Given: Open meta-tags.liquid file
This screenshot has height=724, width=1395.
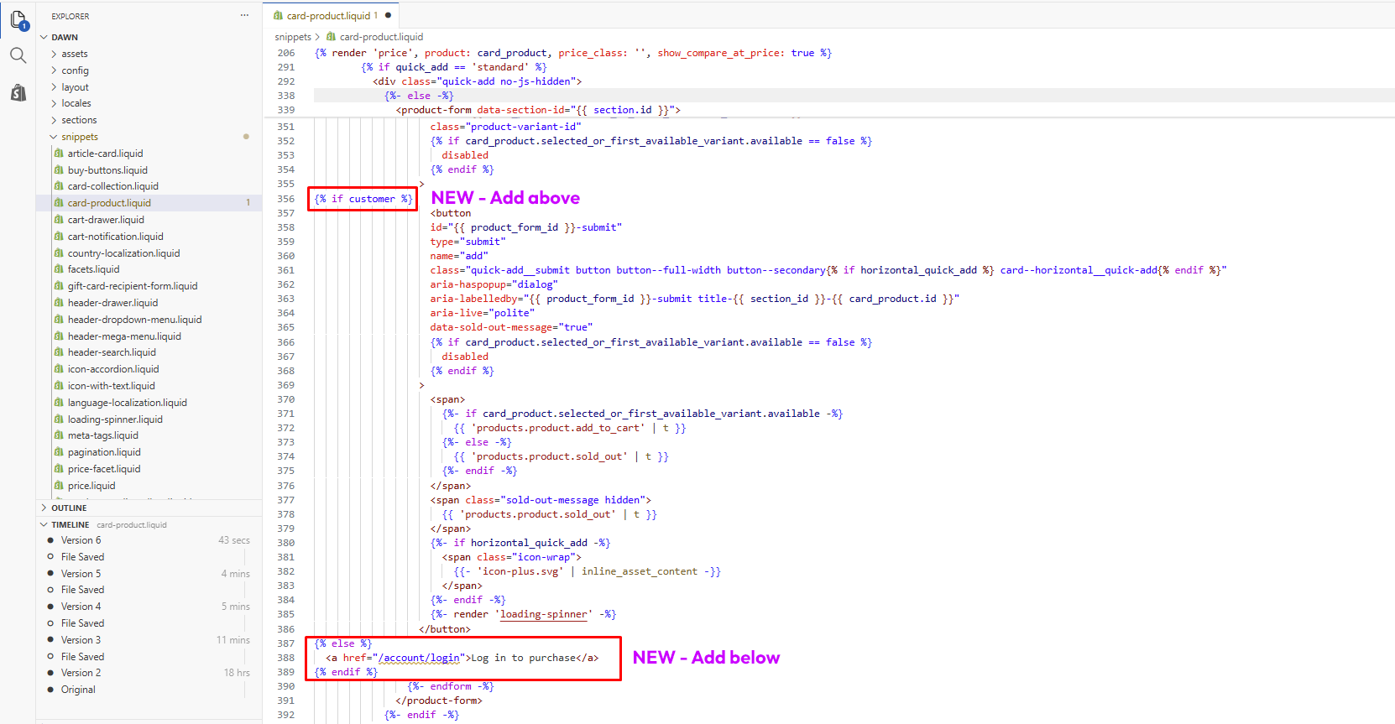Looking at the screenshot, I should pos(102,435).
